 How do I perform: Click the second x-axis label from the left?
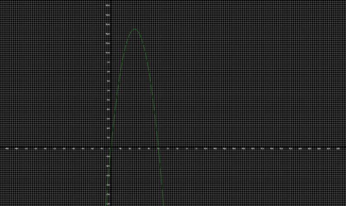point(17,149)
